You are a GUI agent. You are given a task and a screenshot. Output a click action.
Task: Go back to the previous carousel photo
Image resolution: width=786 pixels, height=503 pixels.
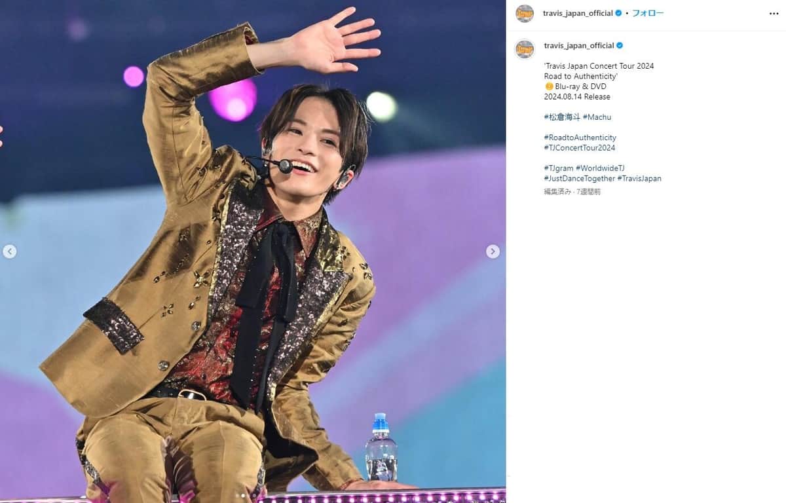10,251
